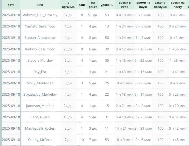189x146 pixels.
Task: Select the Jameson_Mitchell nickname
Action: point(40,106)
